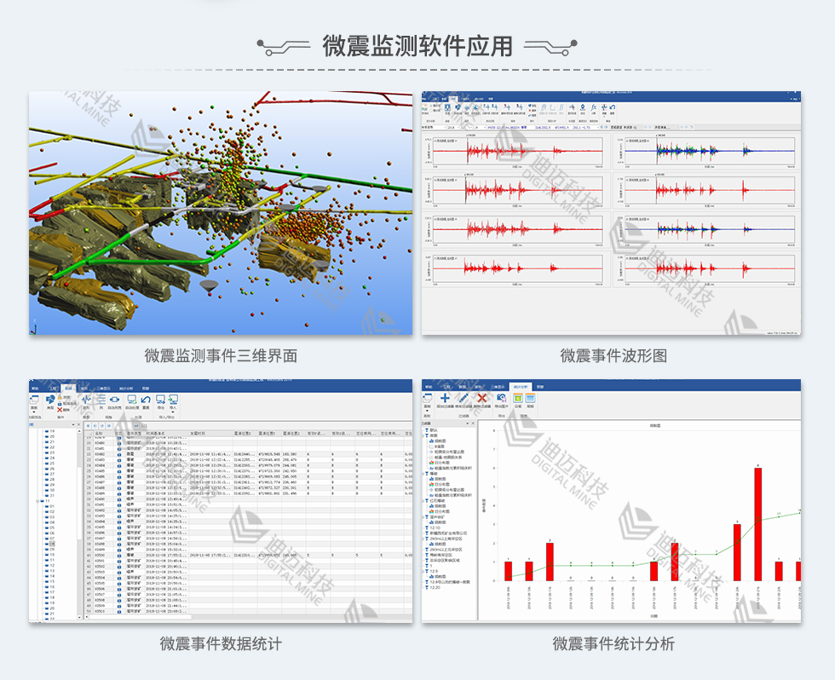Click the auto column width (自动列宽) icon
This screenshot has width=835, height=680.
[114, 400]
